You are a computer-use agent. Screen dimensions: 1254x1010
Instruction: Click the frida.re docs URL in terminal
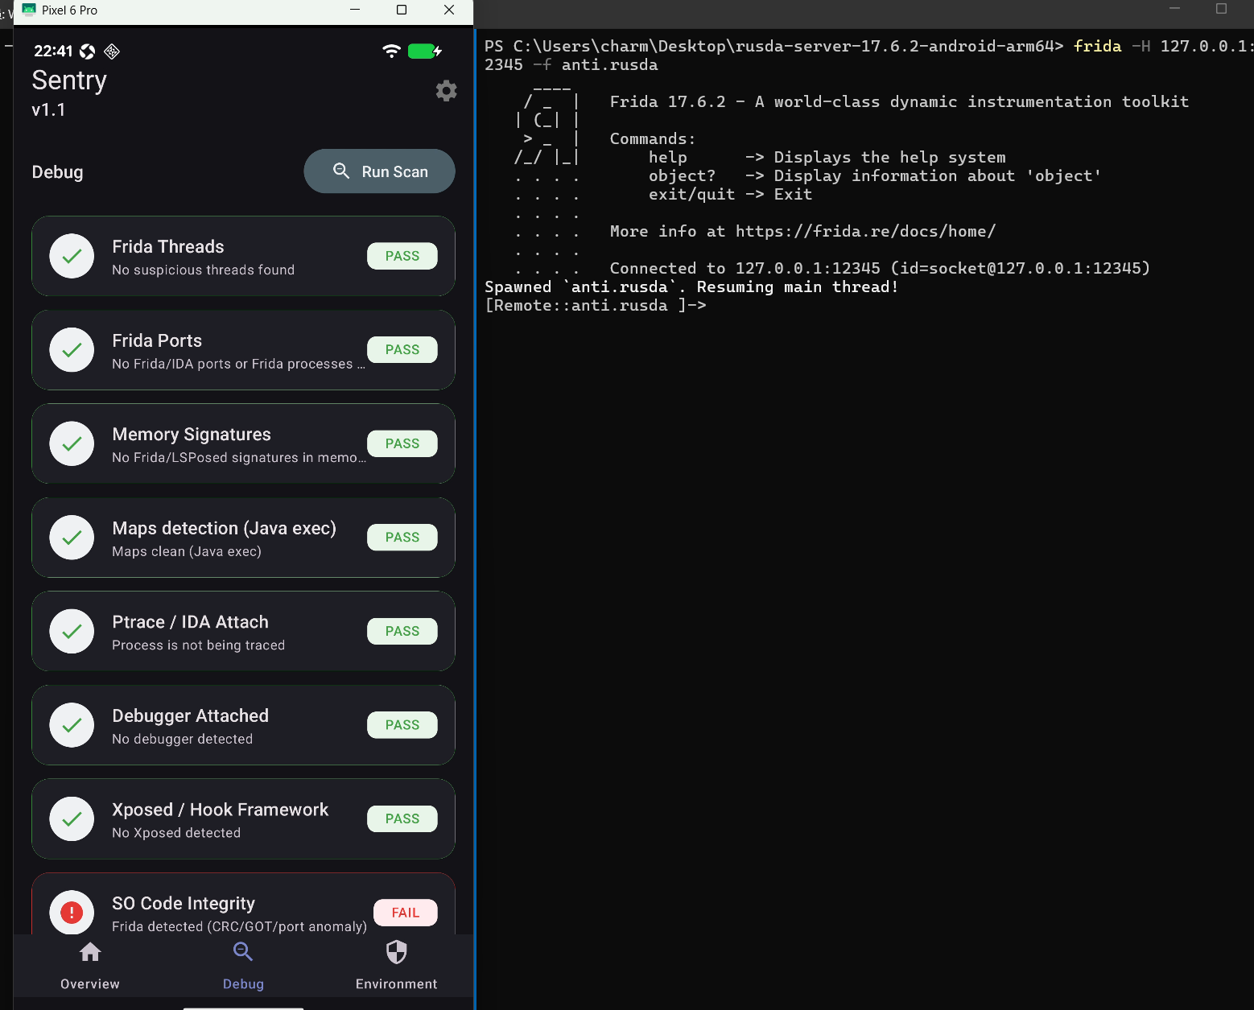[865, 232]
